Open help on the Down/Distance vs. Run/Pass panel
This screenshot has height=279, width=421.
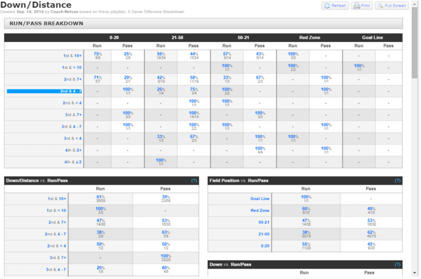click(194, 180)
